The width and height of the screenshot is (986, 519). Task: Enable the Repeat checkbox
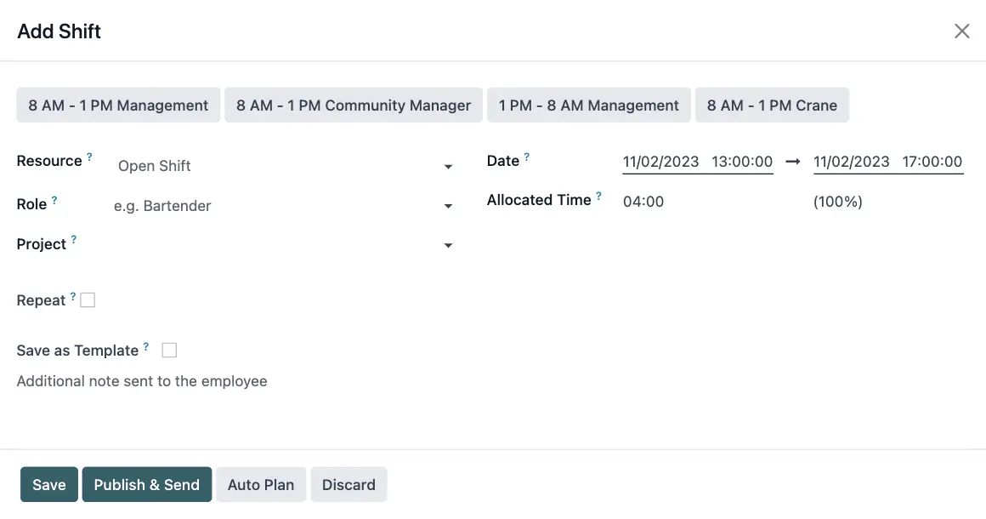(x=88, y=300)
